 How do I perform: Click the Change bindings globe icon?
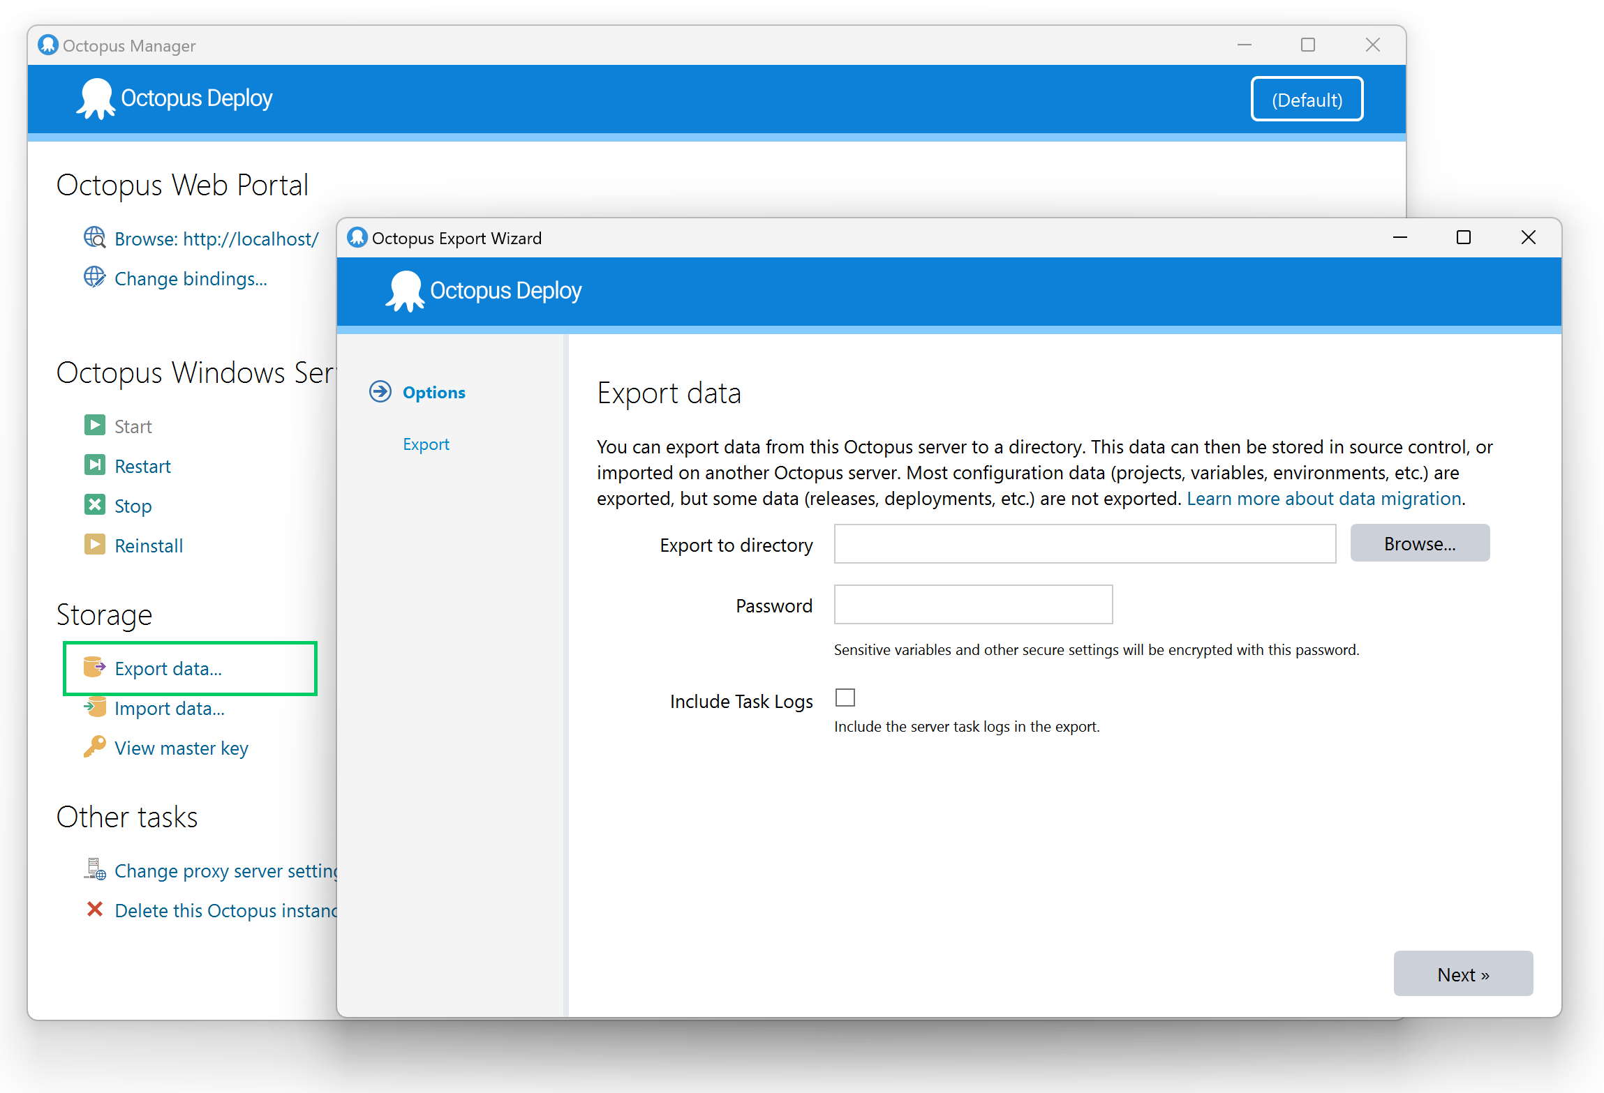(94, 278)
